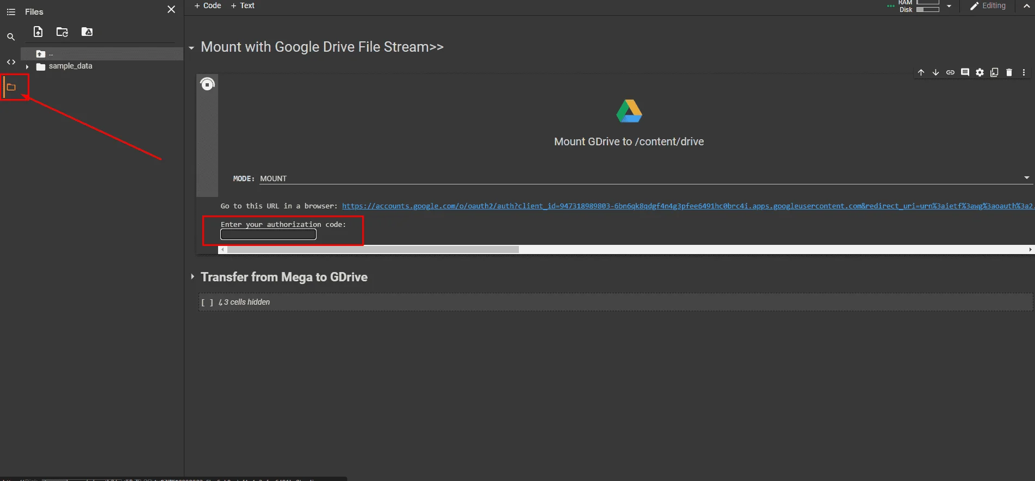Open more cell actions menu
The height and width of the screenshot is (481, 1035).
[1024, 72]
